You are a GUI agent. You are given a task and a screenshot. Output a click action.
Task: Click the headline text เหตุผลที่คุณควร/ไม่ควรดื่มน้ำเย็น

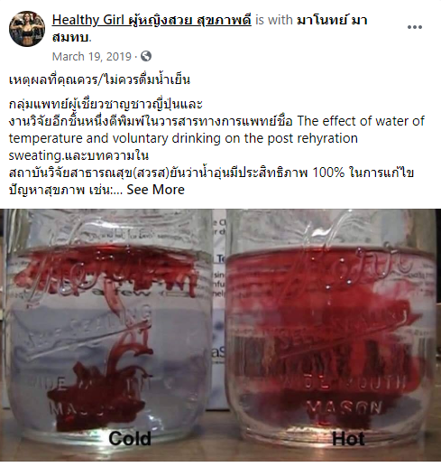click(99, 80)
